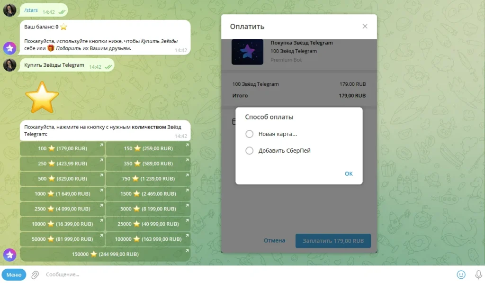Screen dimensions: 485x283
Task: Open user avatar next to /stars message
Action: 9,10
